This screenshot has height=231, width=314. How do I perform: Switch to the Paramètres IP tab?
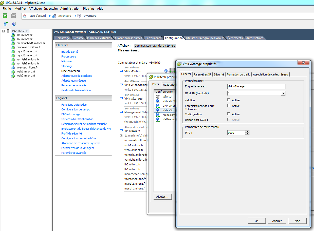(x=202, y=74)
